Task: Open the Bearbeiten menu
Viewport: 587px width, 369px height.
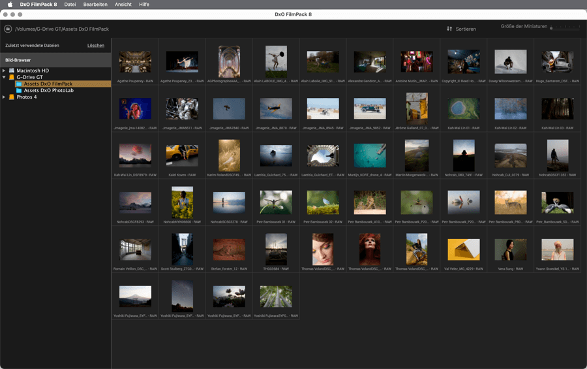Action: (x=95, y=5)
